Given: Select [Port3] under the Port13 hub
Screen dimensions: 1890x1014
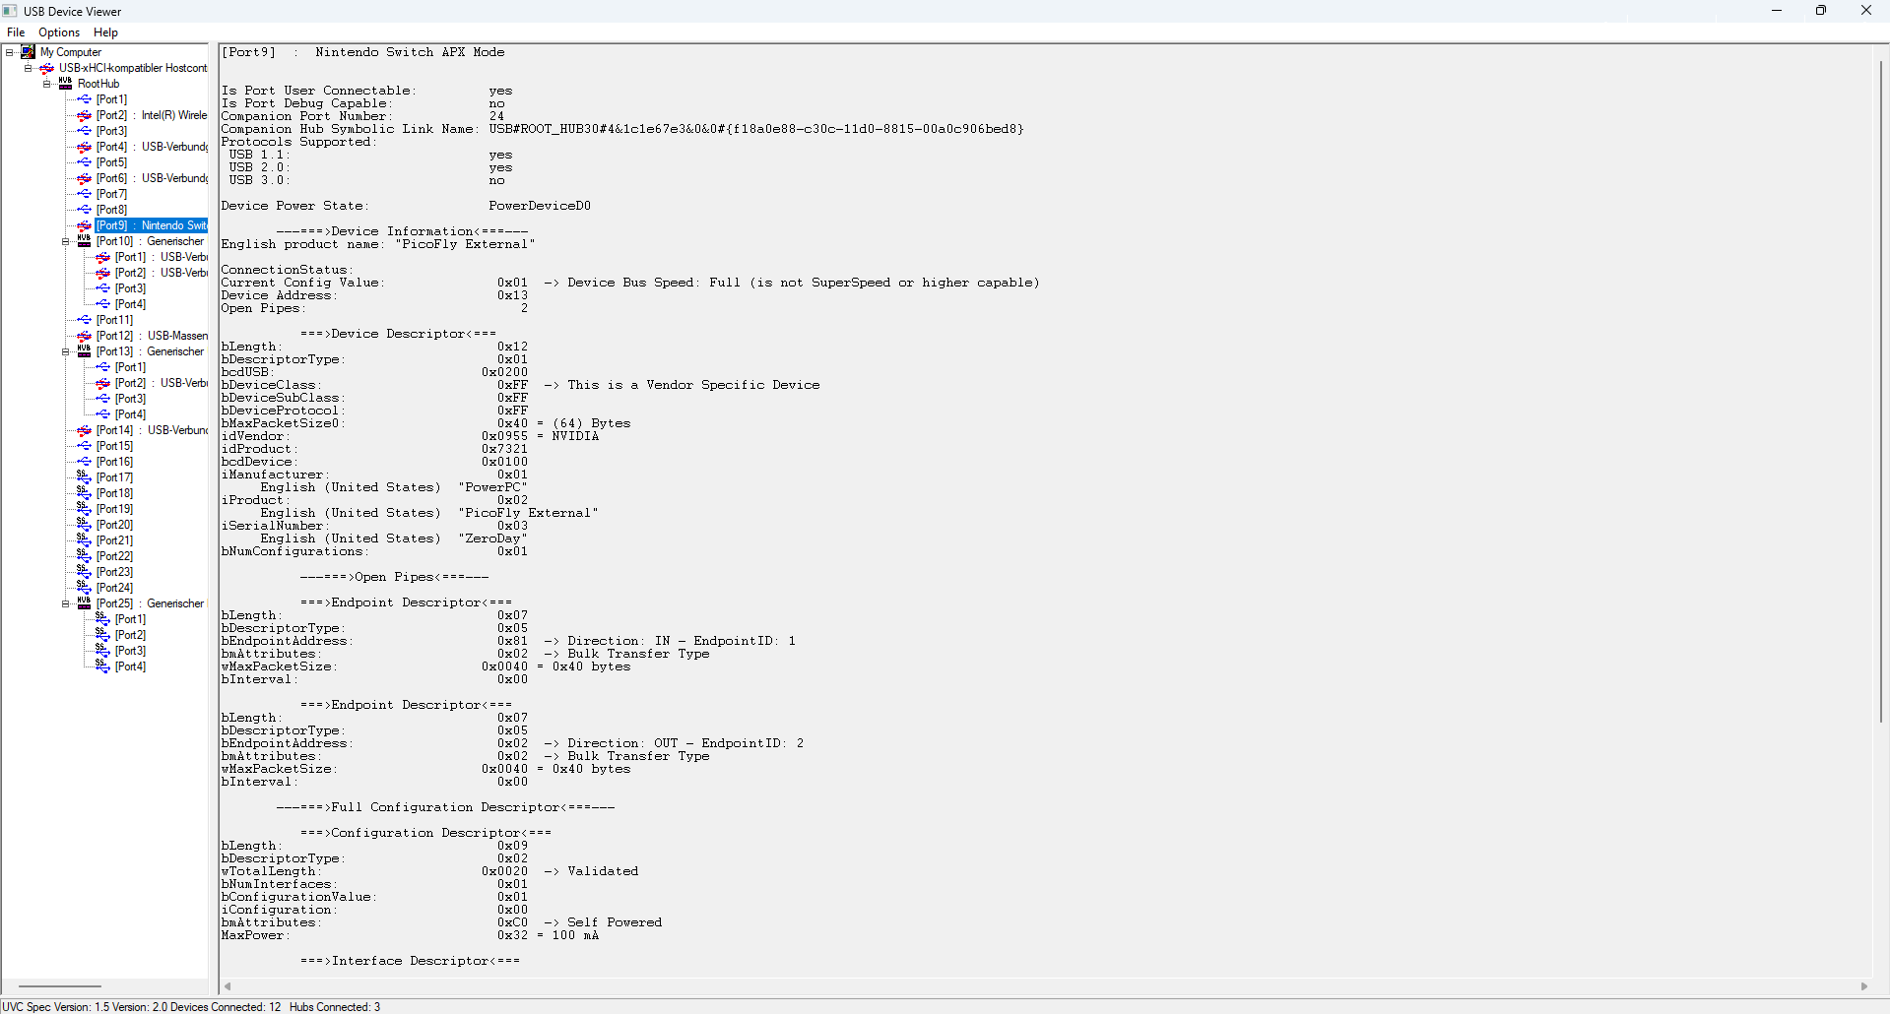Looking at the screenshot, I should (x=130, y=399).
